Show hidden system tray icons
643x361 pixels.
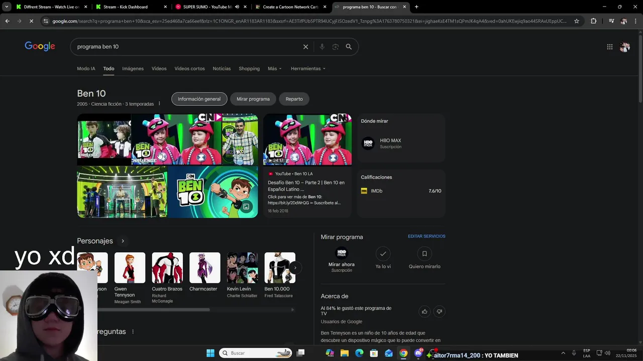(x=563, y=353)
